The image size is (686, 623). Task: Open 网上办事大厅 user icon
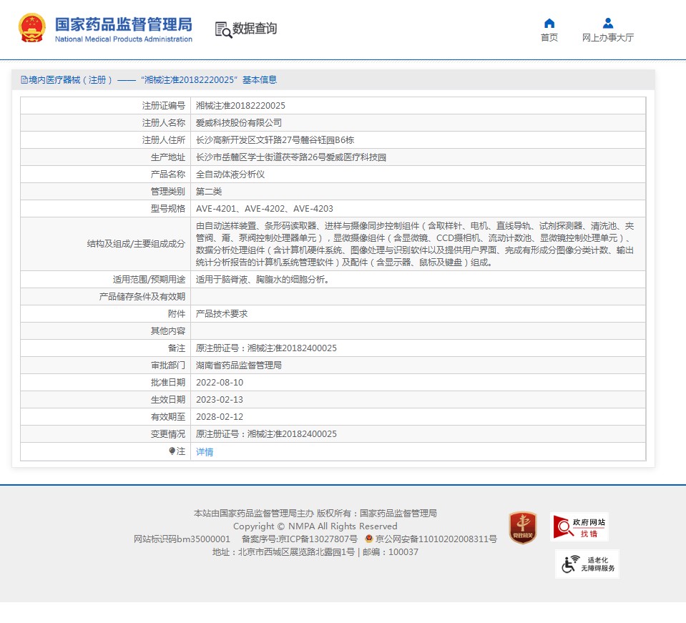point(608,23)
